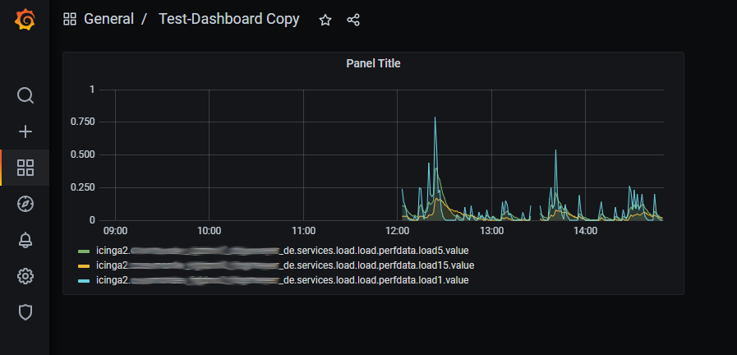This screenshot has height=355, width=737.
Task: Open the Explore compass icon
Action: [25, 204]
